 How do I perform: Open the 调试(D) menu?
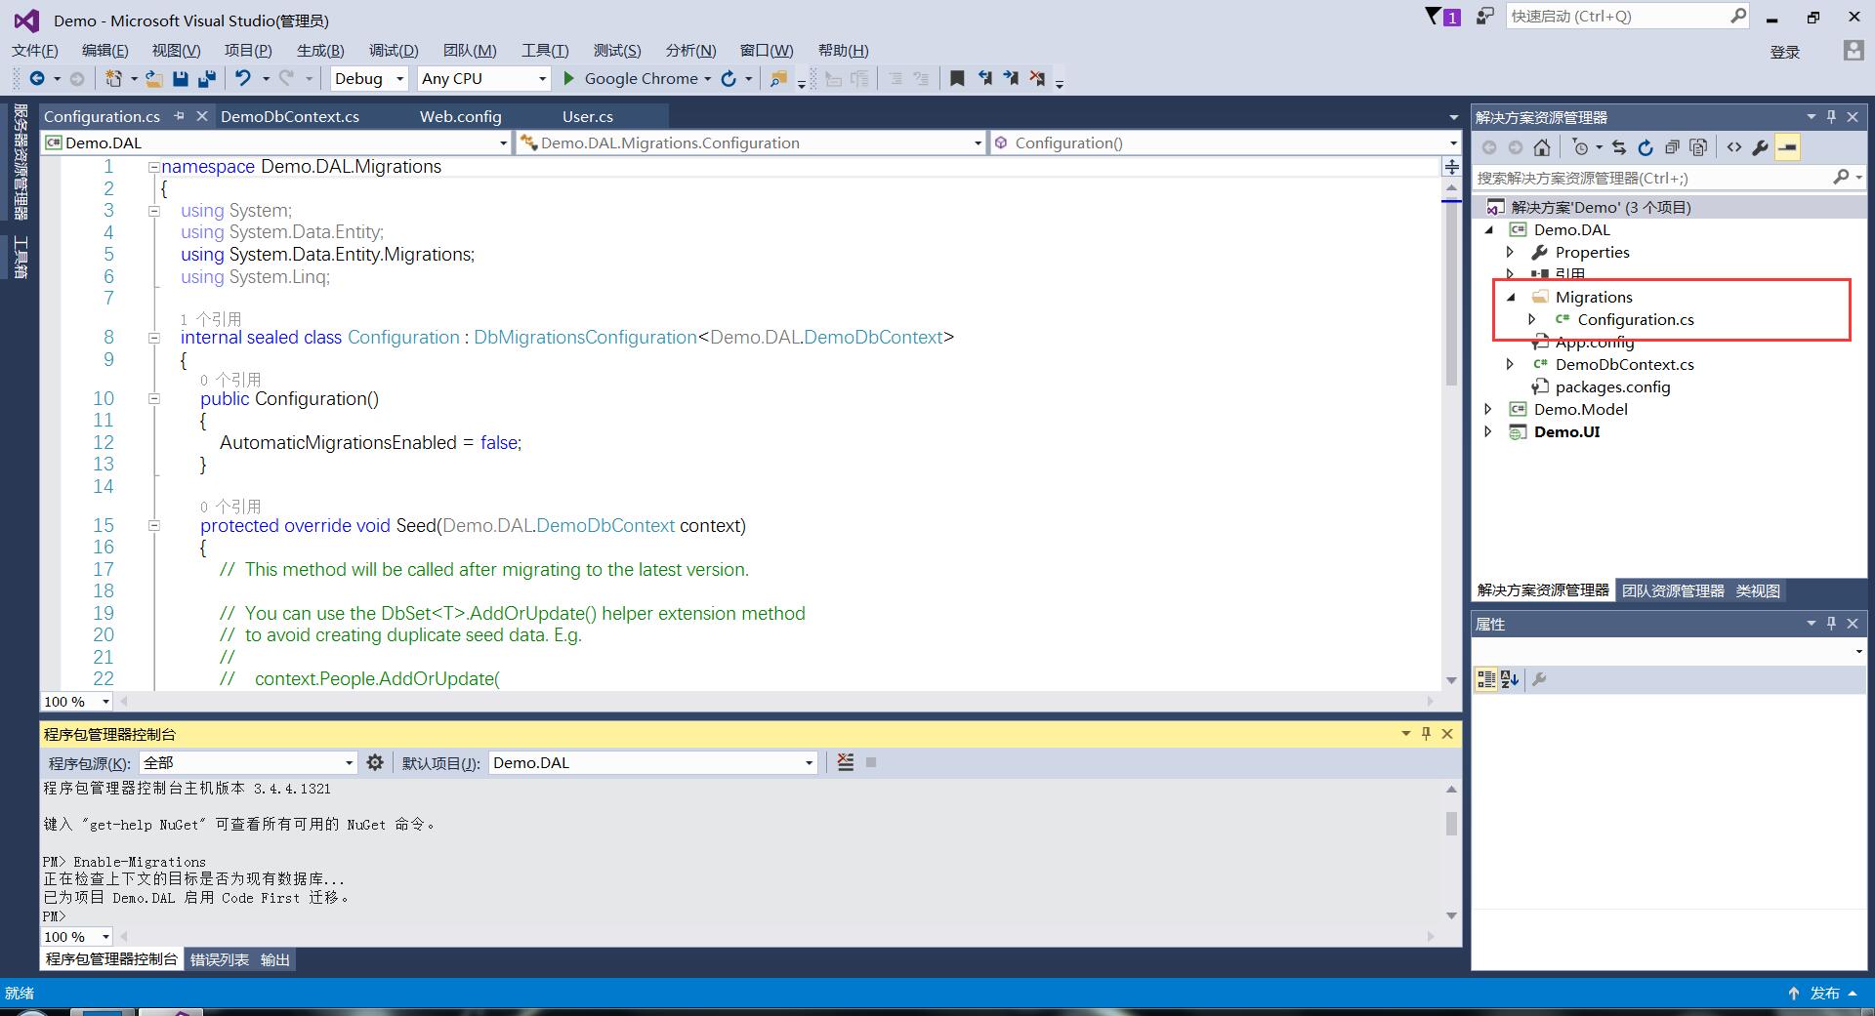pos(394,51)
